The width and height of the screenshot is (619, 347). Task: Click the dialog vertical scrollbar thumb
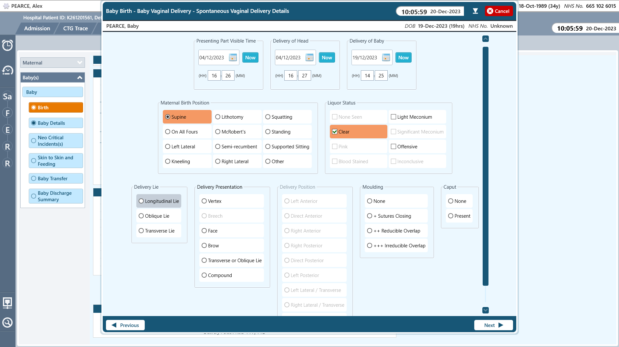pyautogui.click(x=485, y=166)
